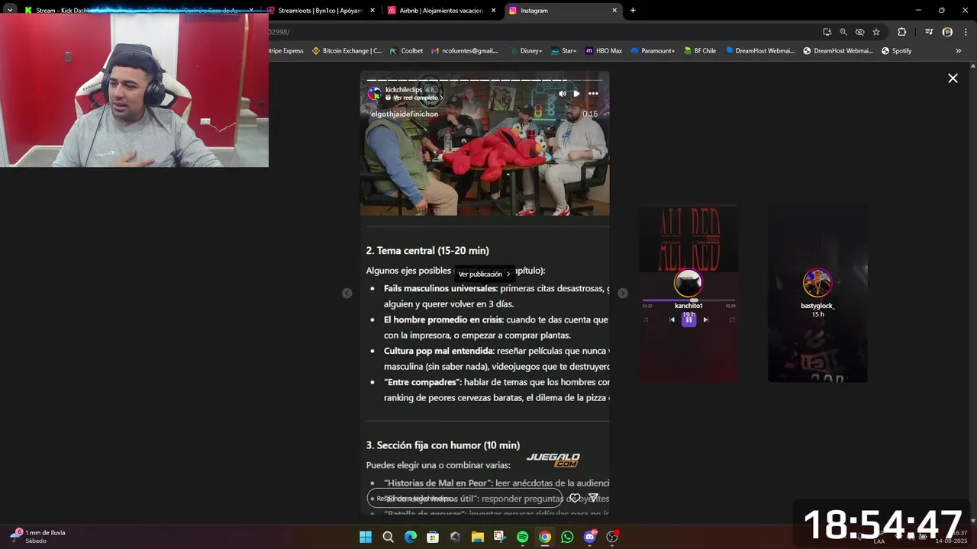Open Chrome extensions puzzle icon
Viewport: 977px width, 549px height.
(x=902, y=32)
